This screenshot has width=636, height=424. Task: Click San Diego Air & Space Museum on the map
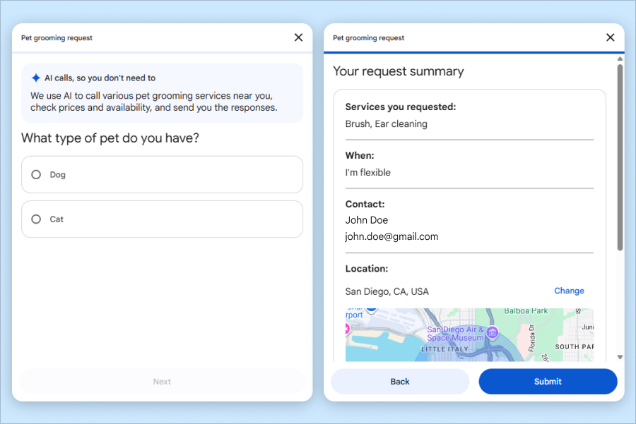point(454,333)
